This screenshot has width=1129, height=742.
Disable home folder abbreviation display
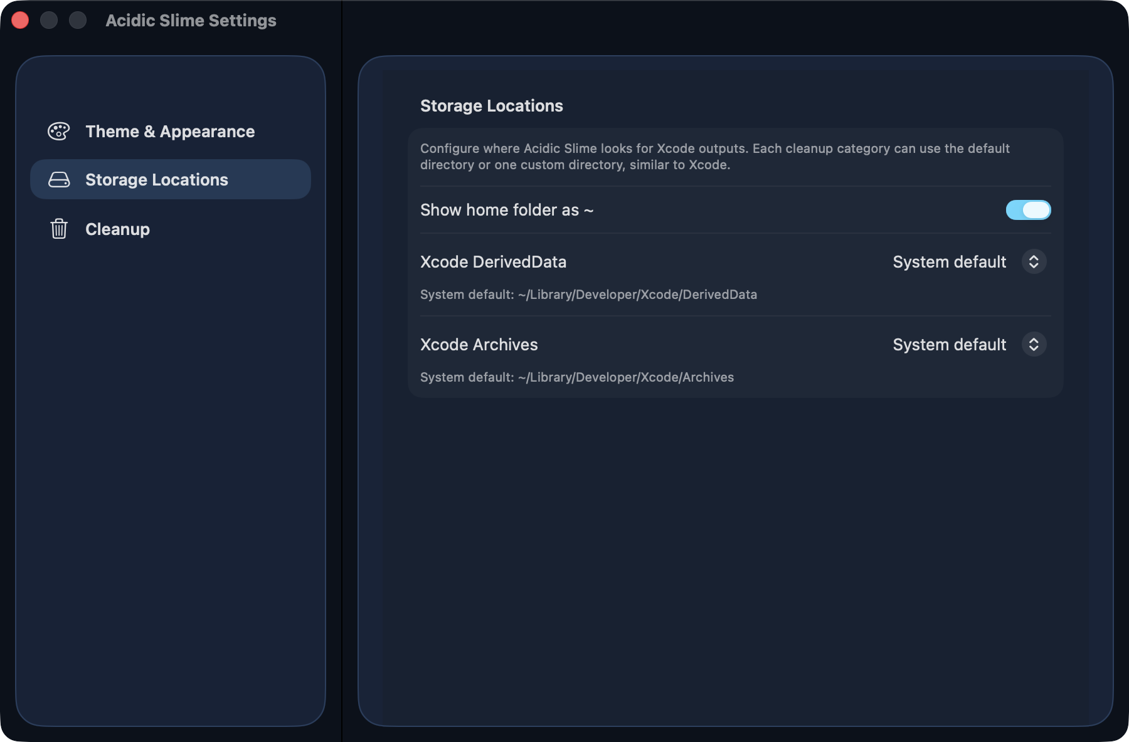point(1029,210)
